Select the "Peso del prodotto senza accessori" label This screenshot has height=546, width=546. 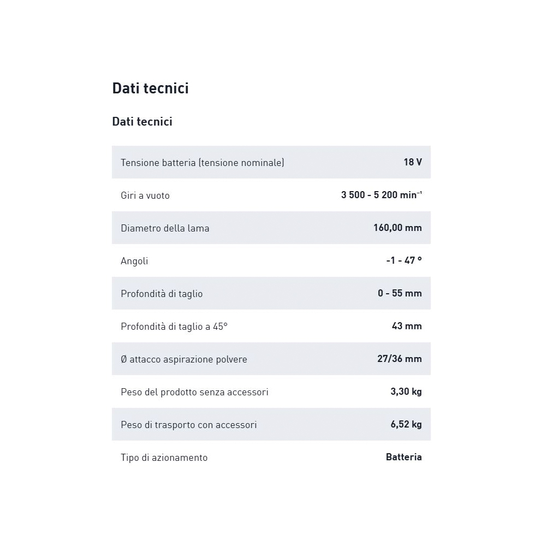click(x=194, y=392)
